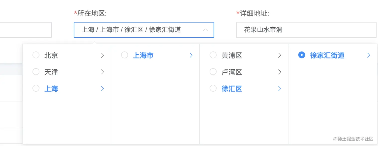Select the 卢湾区 radio button
Screen dimensions: 378x146
(x=213, y=72)
